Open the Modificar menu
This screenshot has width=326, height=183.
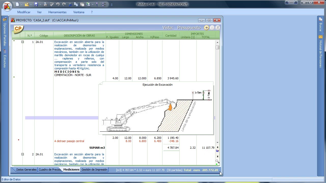(x=24, y=12)
